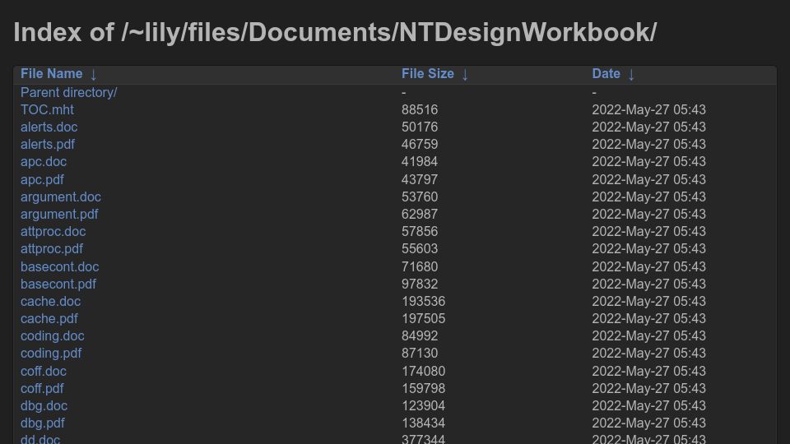790x444 pixels.
Task: Open alerts.doc
Action: pos(49,127)
